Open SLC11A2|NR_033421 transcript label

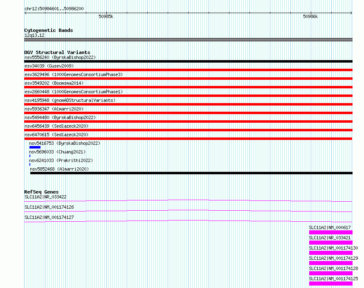[x=330, y=238]
